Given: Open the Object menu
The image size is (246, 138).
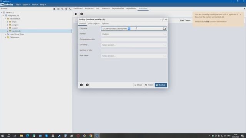Looking at the screenshot, I should (26, 5).
